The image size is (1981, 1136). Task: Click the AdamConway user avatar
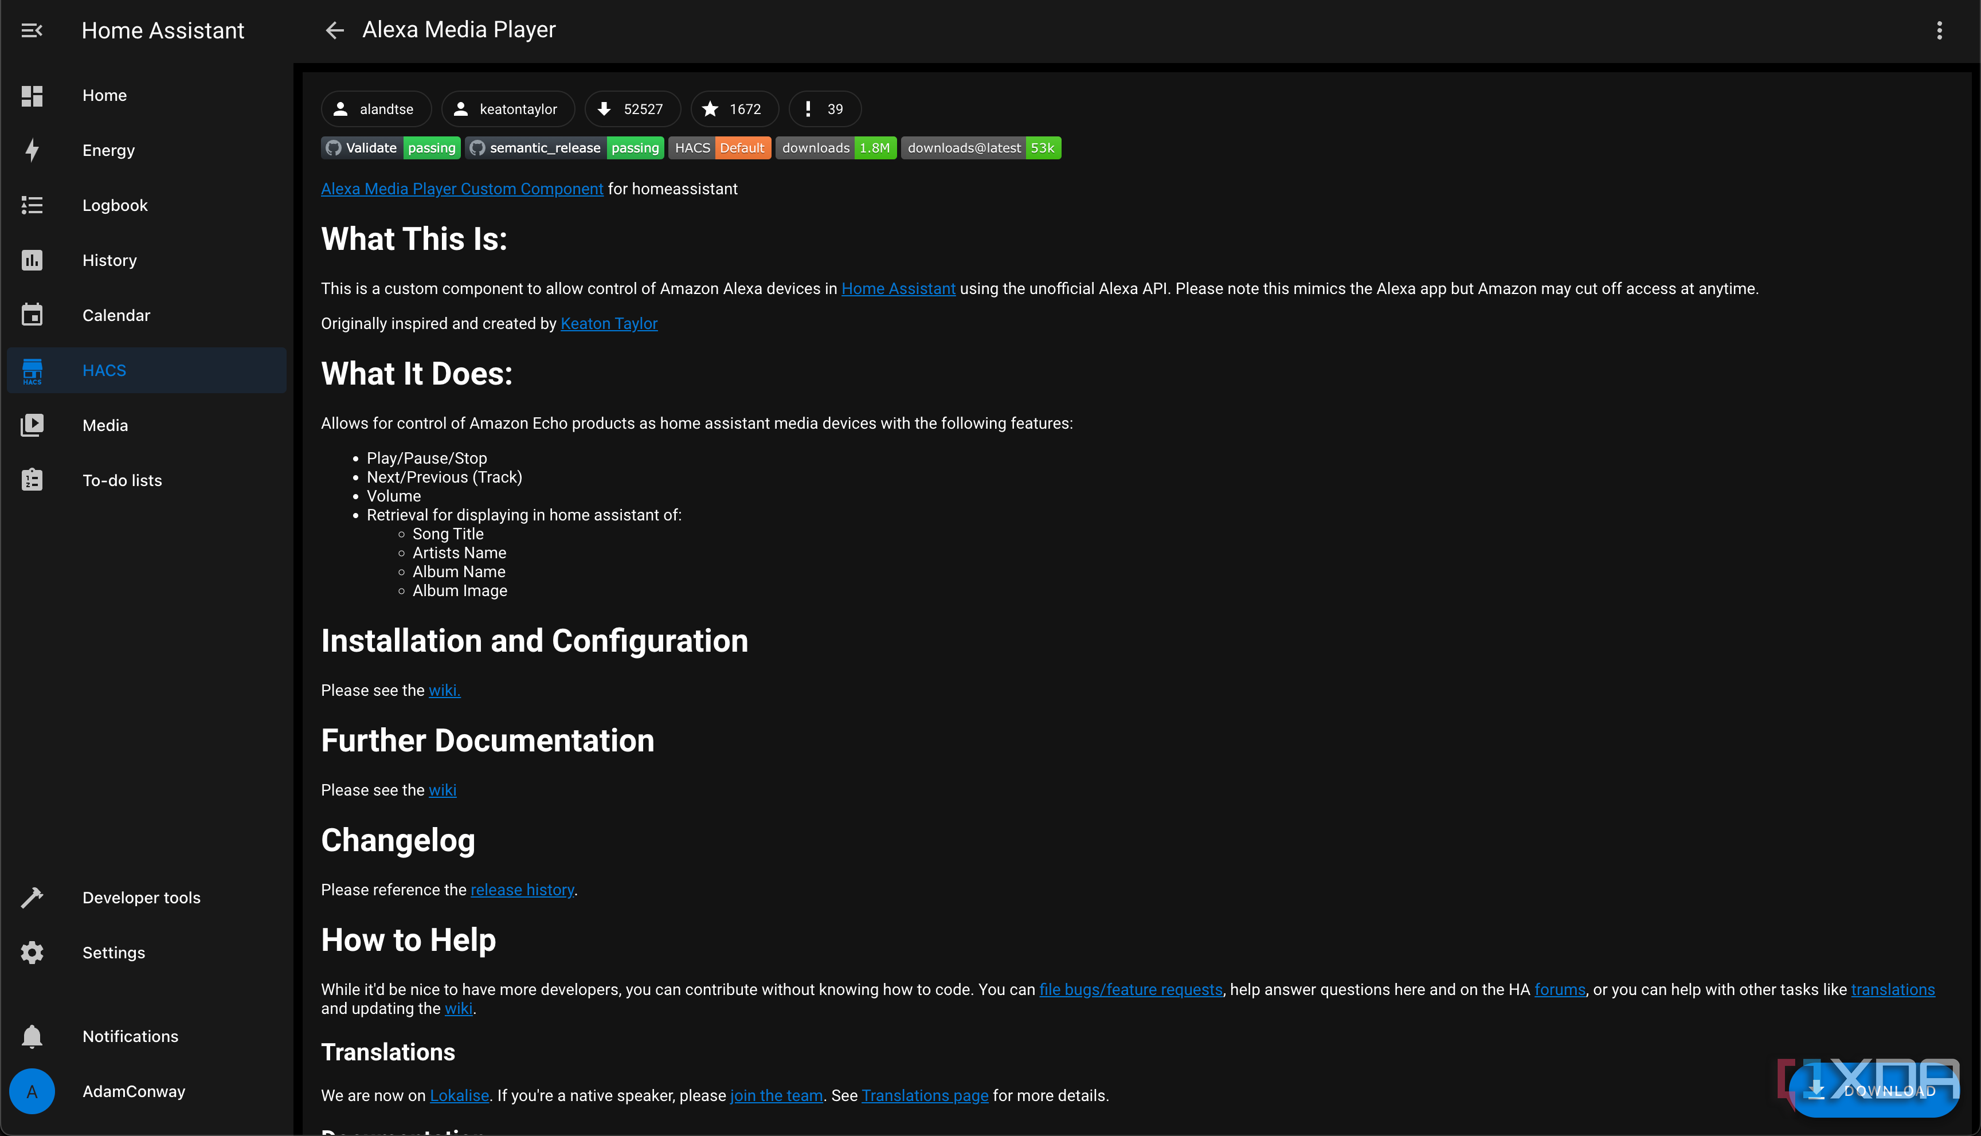[32, 1091]
